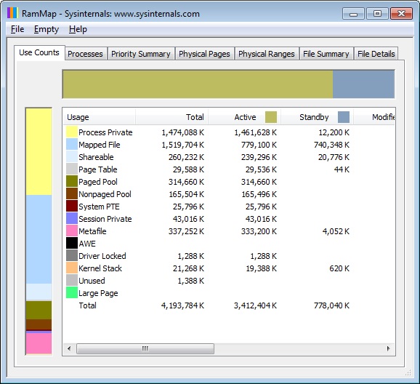420x384 pixels.
Task: Open the File Details tab
Action: (376, 54)
